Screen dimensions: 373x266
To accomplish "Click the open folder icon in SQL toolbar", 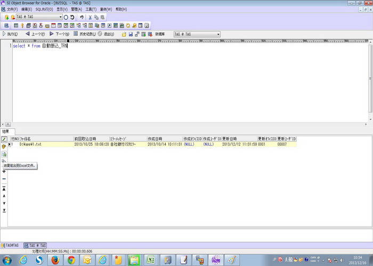I will (124, 34).
